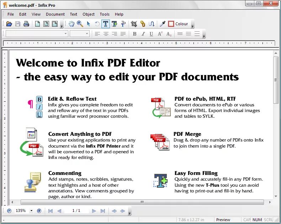Select the single page view icon
The width and height of the screenshot is (281, 224).
[x=37, y=24]
